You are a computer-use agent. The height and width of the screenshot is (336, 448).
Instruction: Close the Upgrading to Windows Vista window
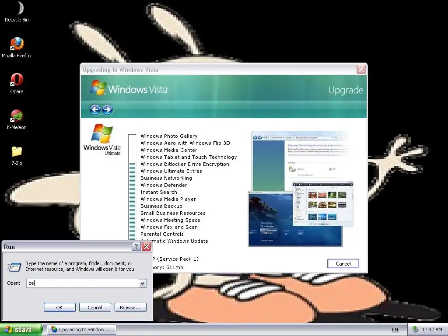361,70
